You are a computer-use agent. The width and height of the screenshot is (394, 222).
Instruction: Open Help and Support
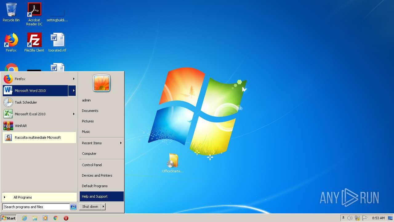tap(102, 196)
